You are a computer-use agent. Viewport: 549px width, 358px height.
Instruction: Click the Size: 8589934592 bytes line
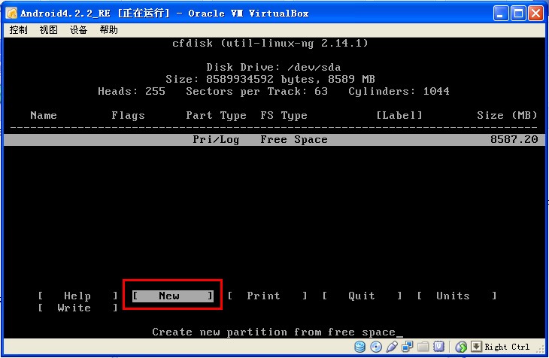point(270,79)
